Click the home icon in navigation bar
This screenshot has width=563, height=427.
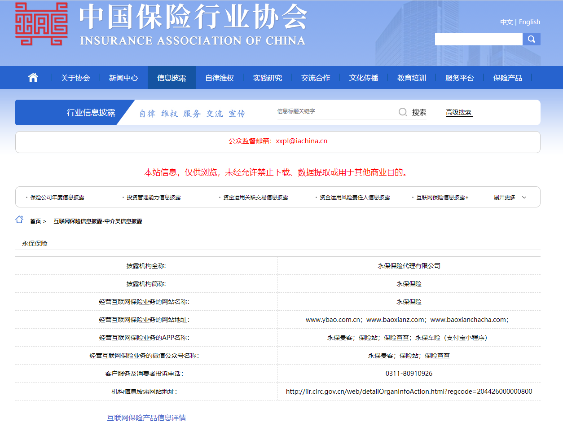pyautogui.click(x=33, y=78)
